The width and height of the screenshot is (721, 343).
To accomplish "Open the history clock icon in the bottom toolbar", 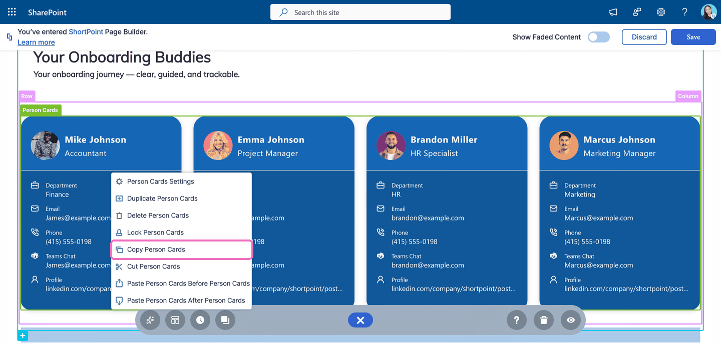I will [x=200, y=320].
